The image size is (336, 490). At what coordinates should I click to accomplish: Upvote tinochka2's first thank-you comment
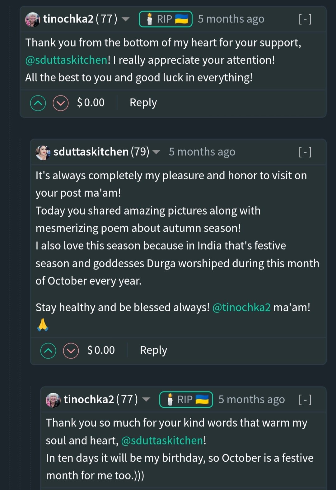click(38, 103)
